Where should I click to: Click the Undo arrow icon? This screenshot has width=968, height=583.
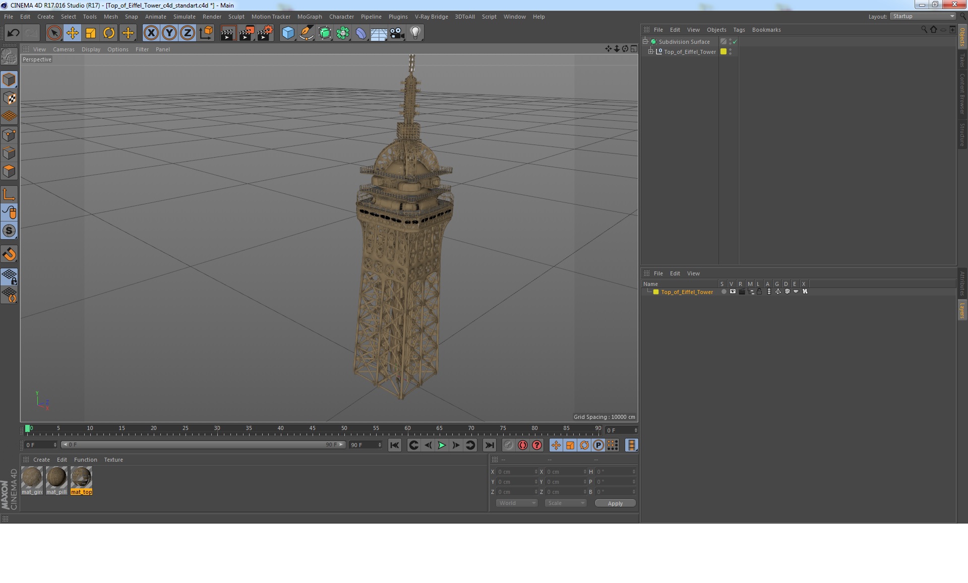pyautogui.click(x=13, y=33)
